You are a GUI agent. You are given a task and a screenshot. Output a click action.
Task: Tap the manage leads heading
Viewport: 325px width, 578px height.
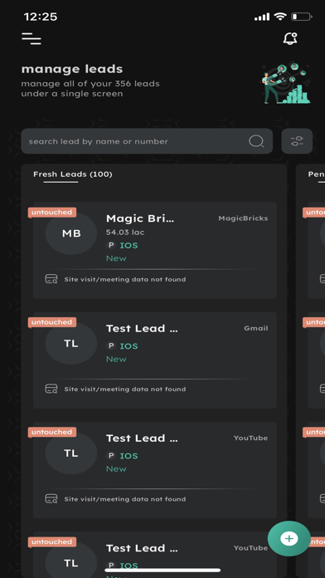tap(72, 69)
